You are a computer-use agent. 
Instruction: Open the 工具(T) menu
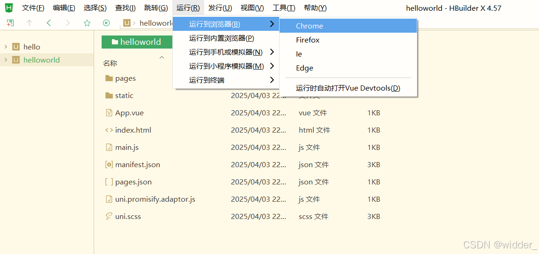[284, 8]
